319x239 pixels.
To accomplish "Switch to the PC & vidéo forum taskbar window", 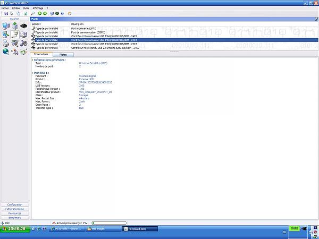I will (67, 229).
